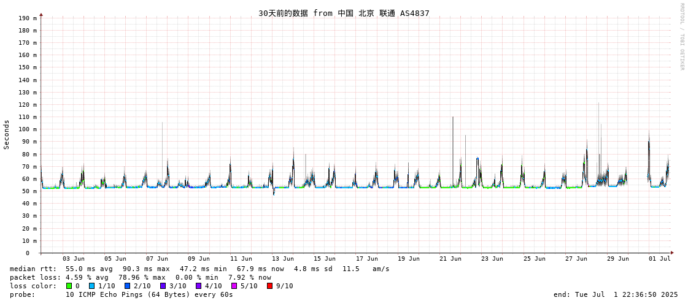The width and height of the screenshot is (688, 303).
Task: Click the 50 m y-axis value
Action: (x=30, y=191)
